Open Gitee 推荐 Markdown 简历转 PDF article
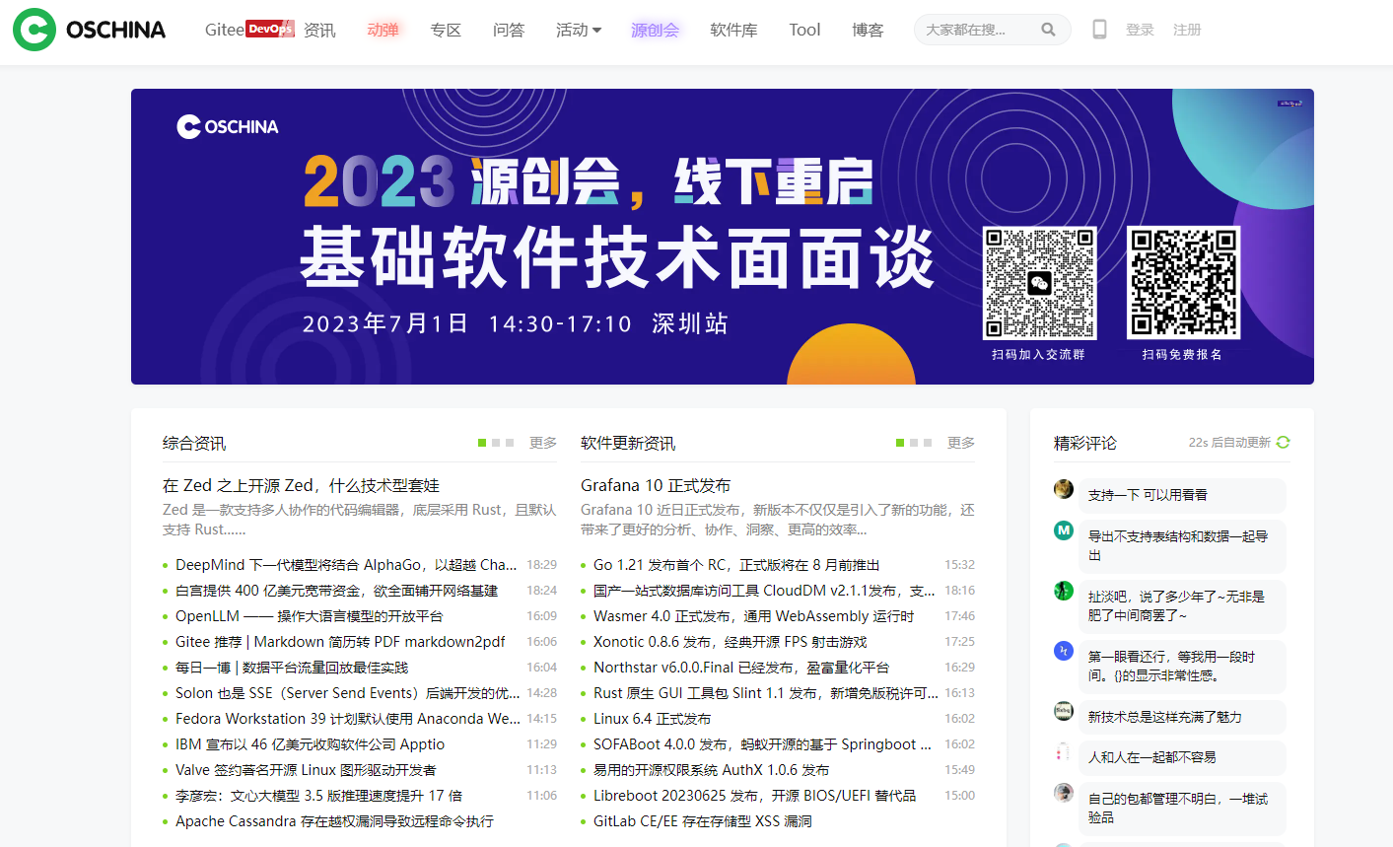 [340, 642]
